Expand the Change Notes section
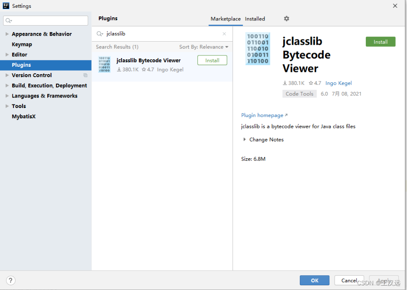This screenshot has width=407, height=290. (x=244, y=140)
